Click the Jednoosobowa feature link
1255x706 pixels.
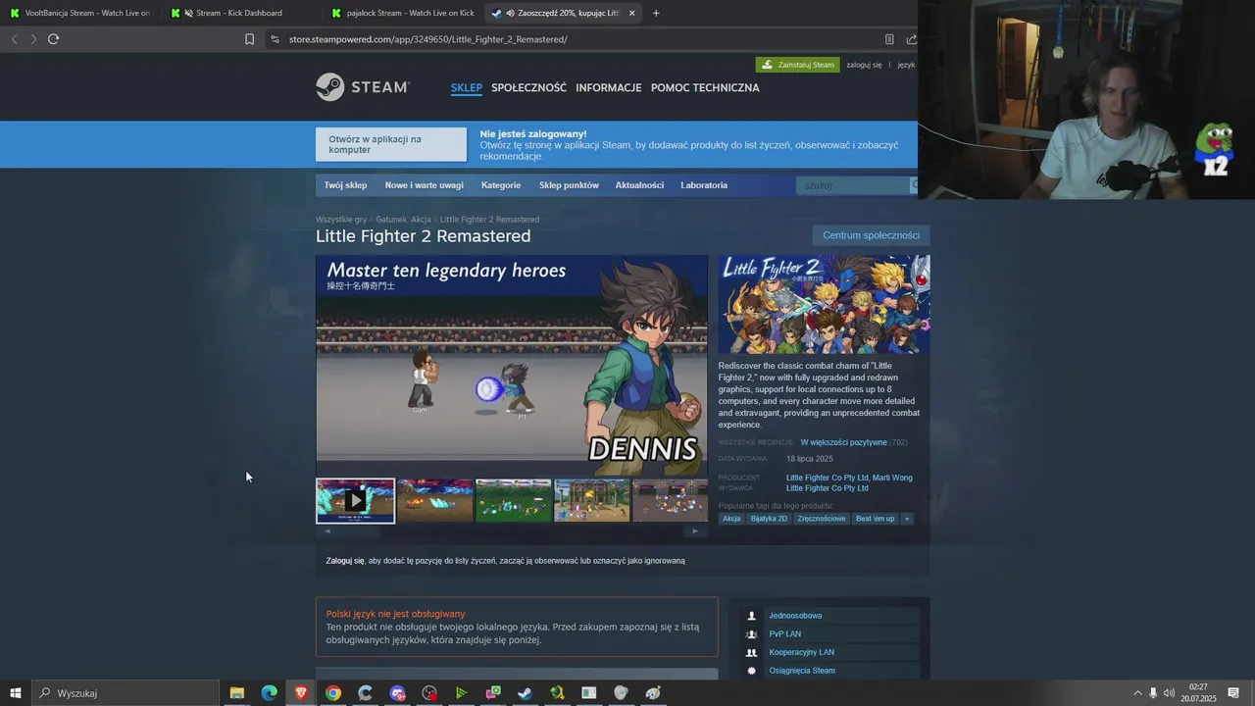click(795, 616)
